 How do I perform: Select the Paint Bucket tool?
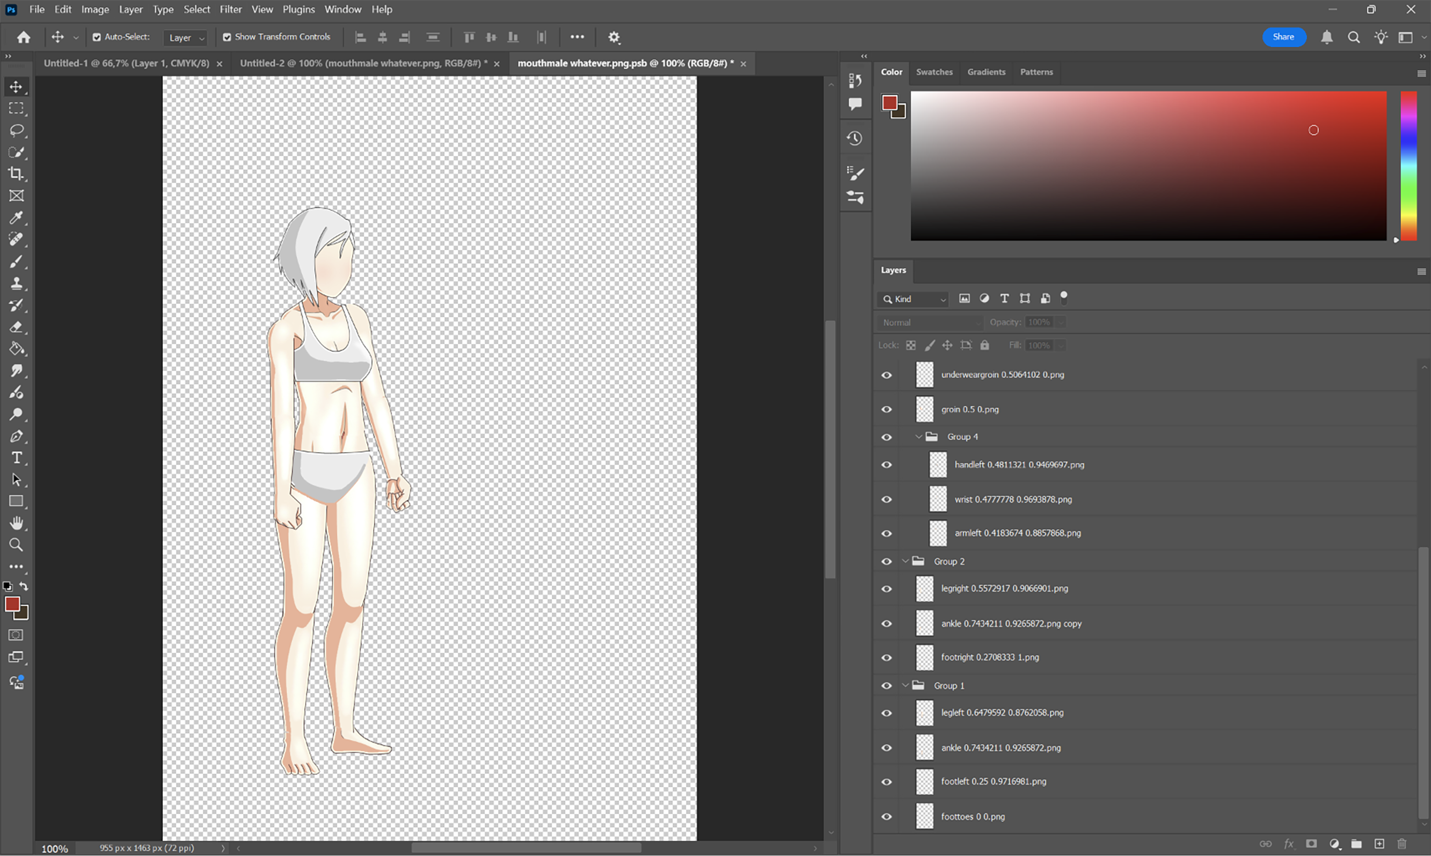[x=16, y=349]
